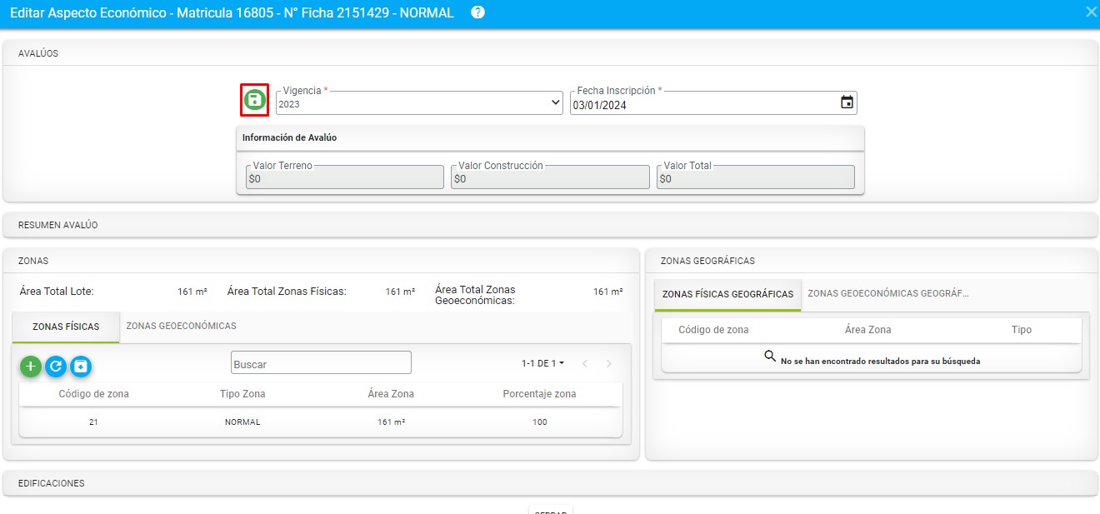Open the 1-1 DE 1 pagination dropdown
1100x514 pixels.
pos(543,363)
